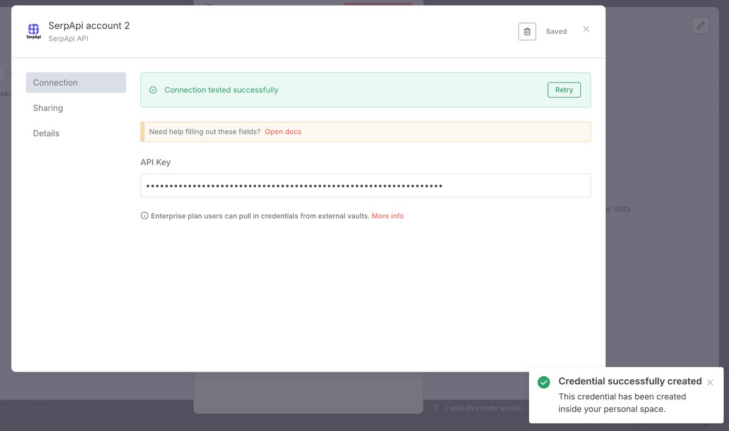Focus the API Key input field
This screenshot has width=729, height=431.
pyautogui.click(x=365, y=186)
